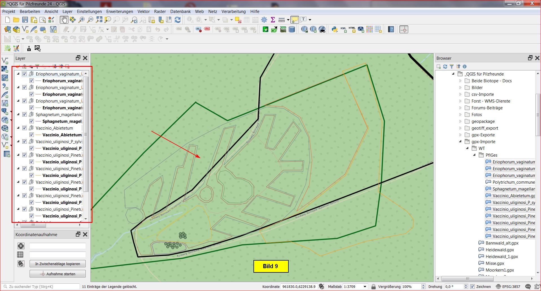This screenshot has width=541, height=291.
Task: Click In Zwischenablage kopieren button
Action: [58, 264]
